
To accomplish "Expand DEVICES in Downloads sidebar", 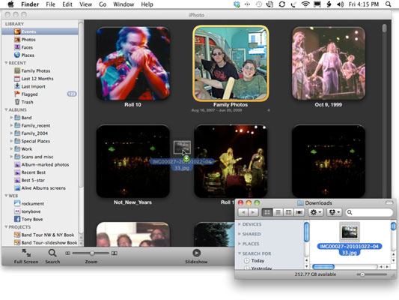I will pos(240,224).
